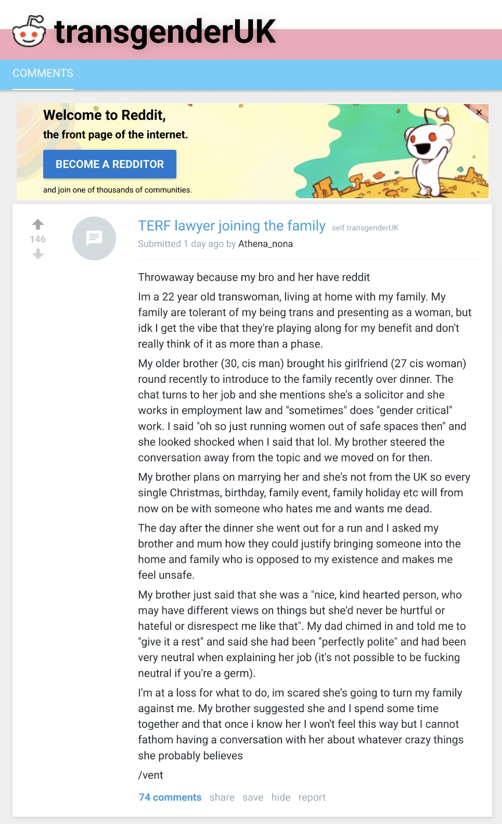Upvote the TERF lawyer post
This screenshot has width=502, height=824.
pos(38,224)
